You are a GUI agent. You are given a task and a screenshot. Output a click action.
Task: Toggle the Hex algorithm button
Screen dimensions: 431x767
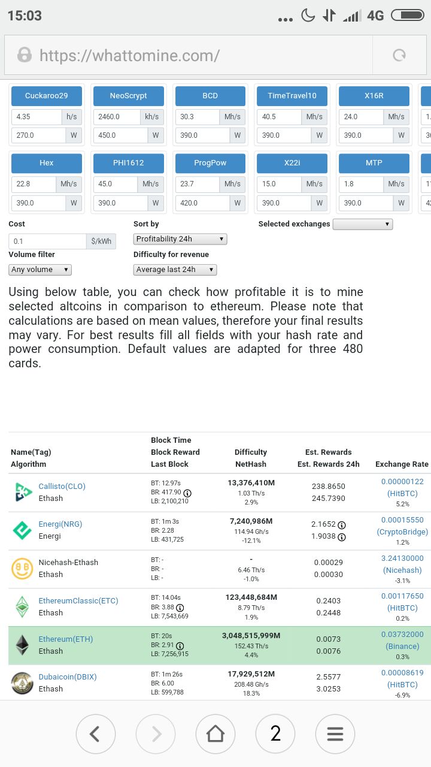tap(46, 163)
